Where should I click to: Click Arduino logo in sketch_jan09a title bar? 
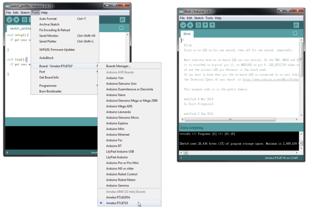point(7,6)
